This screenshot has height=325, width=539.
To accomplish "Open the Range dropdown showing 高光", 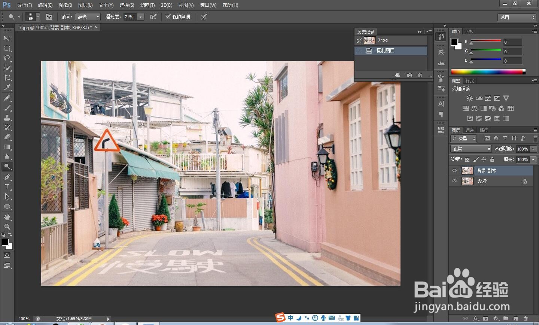I will point(88,17).
